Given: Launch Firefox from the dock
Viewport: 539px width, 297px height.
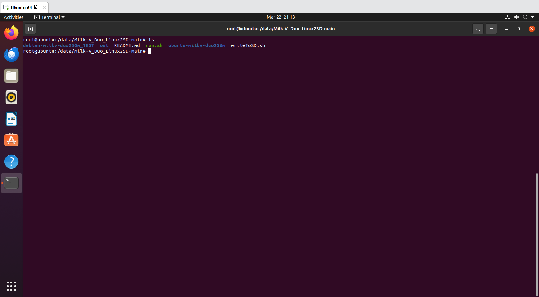Looking at the screenshot, I should 11,33.
